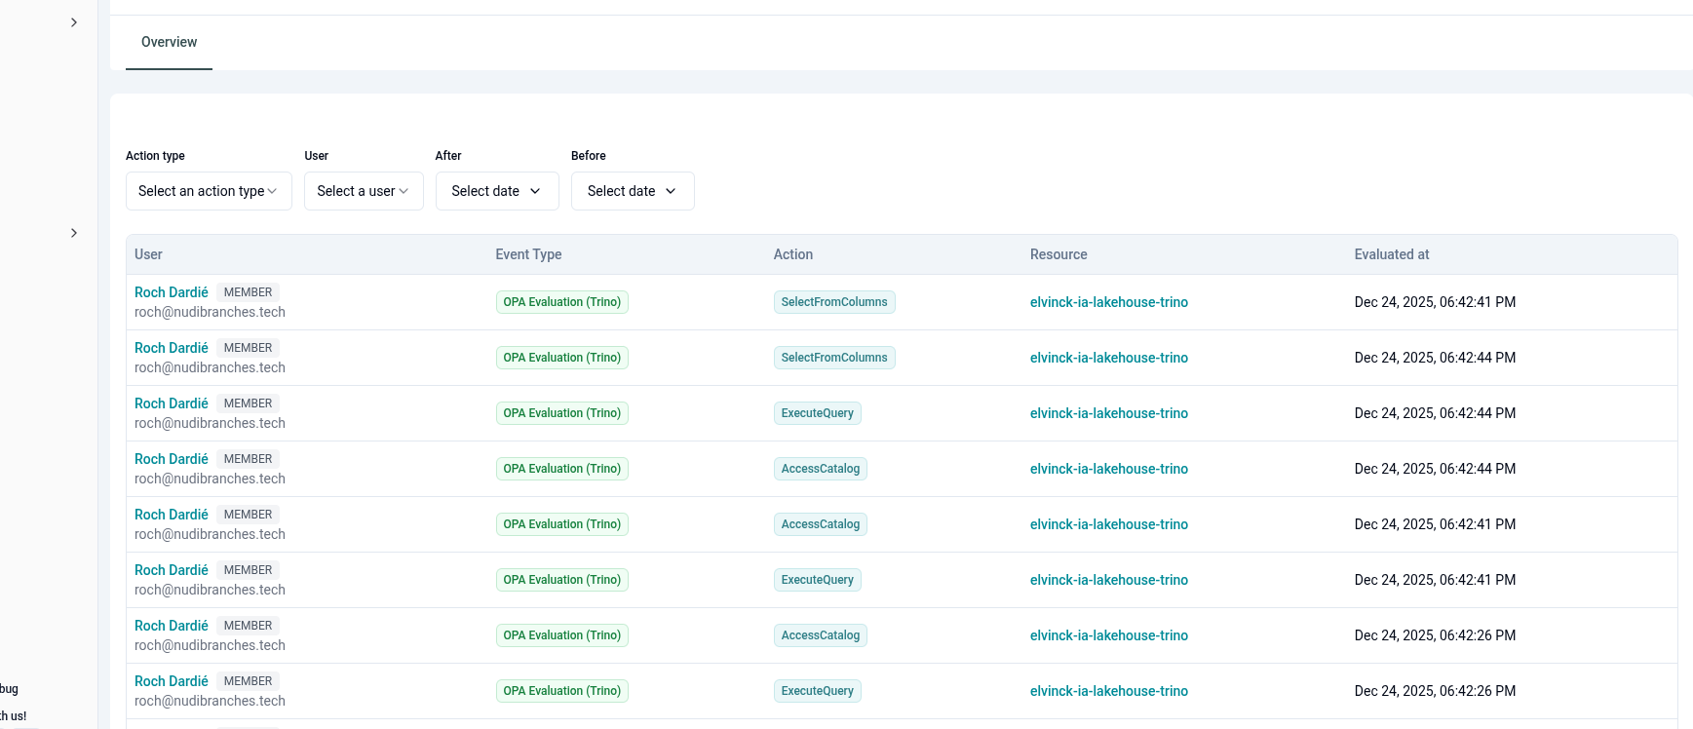
Task: Open resource link in the last visible row
Action: [x=1108, y=691]
